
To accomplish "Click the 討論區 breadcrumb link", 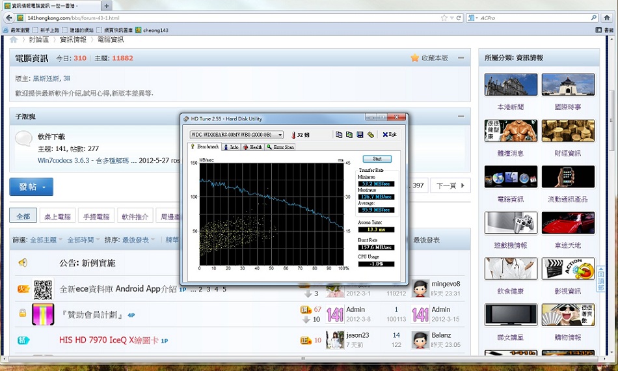I will tap(38, 40).
